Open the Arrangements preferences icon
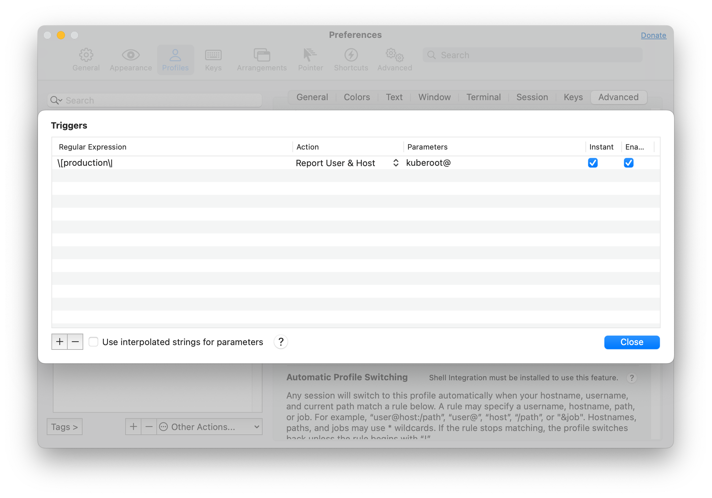 click(x=262, y=55)
